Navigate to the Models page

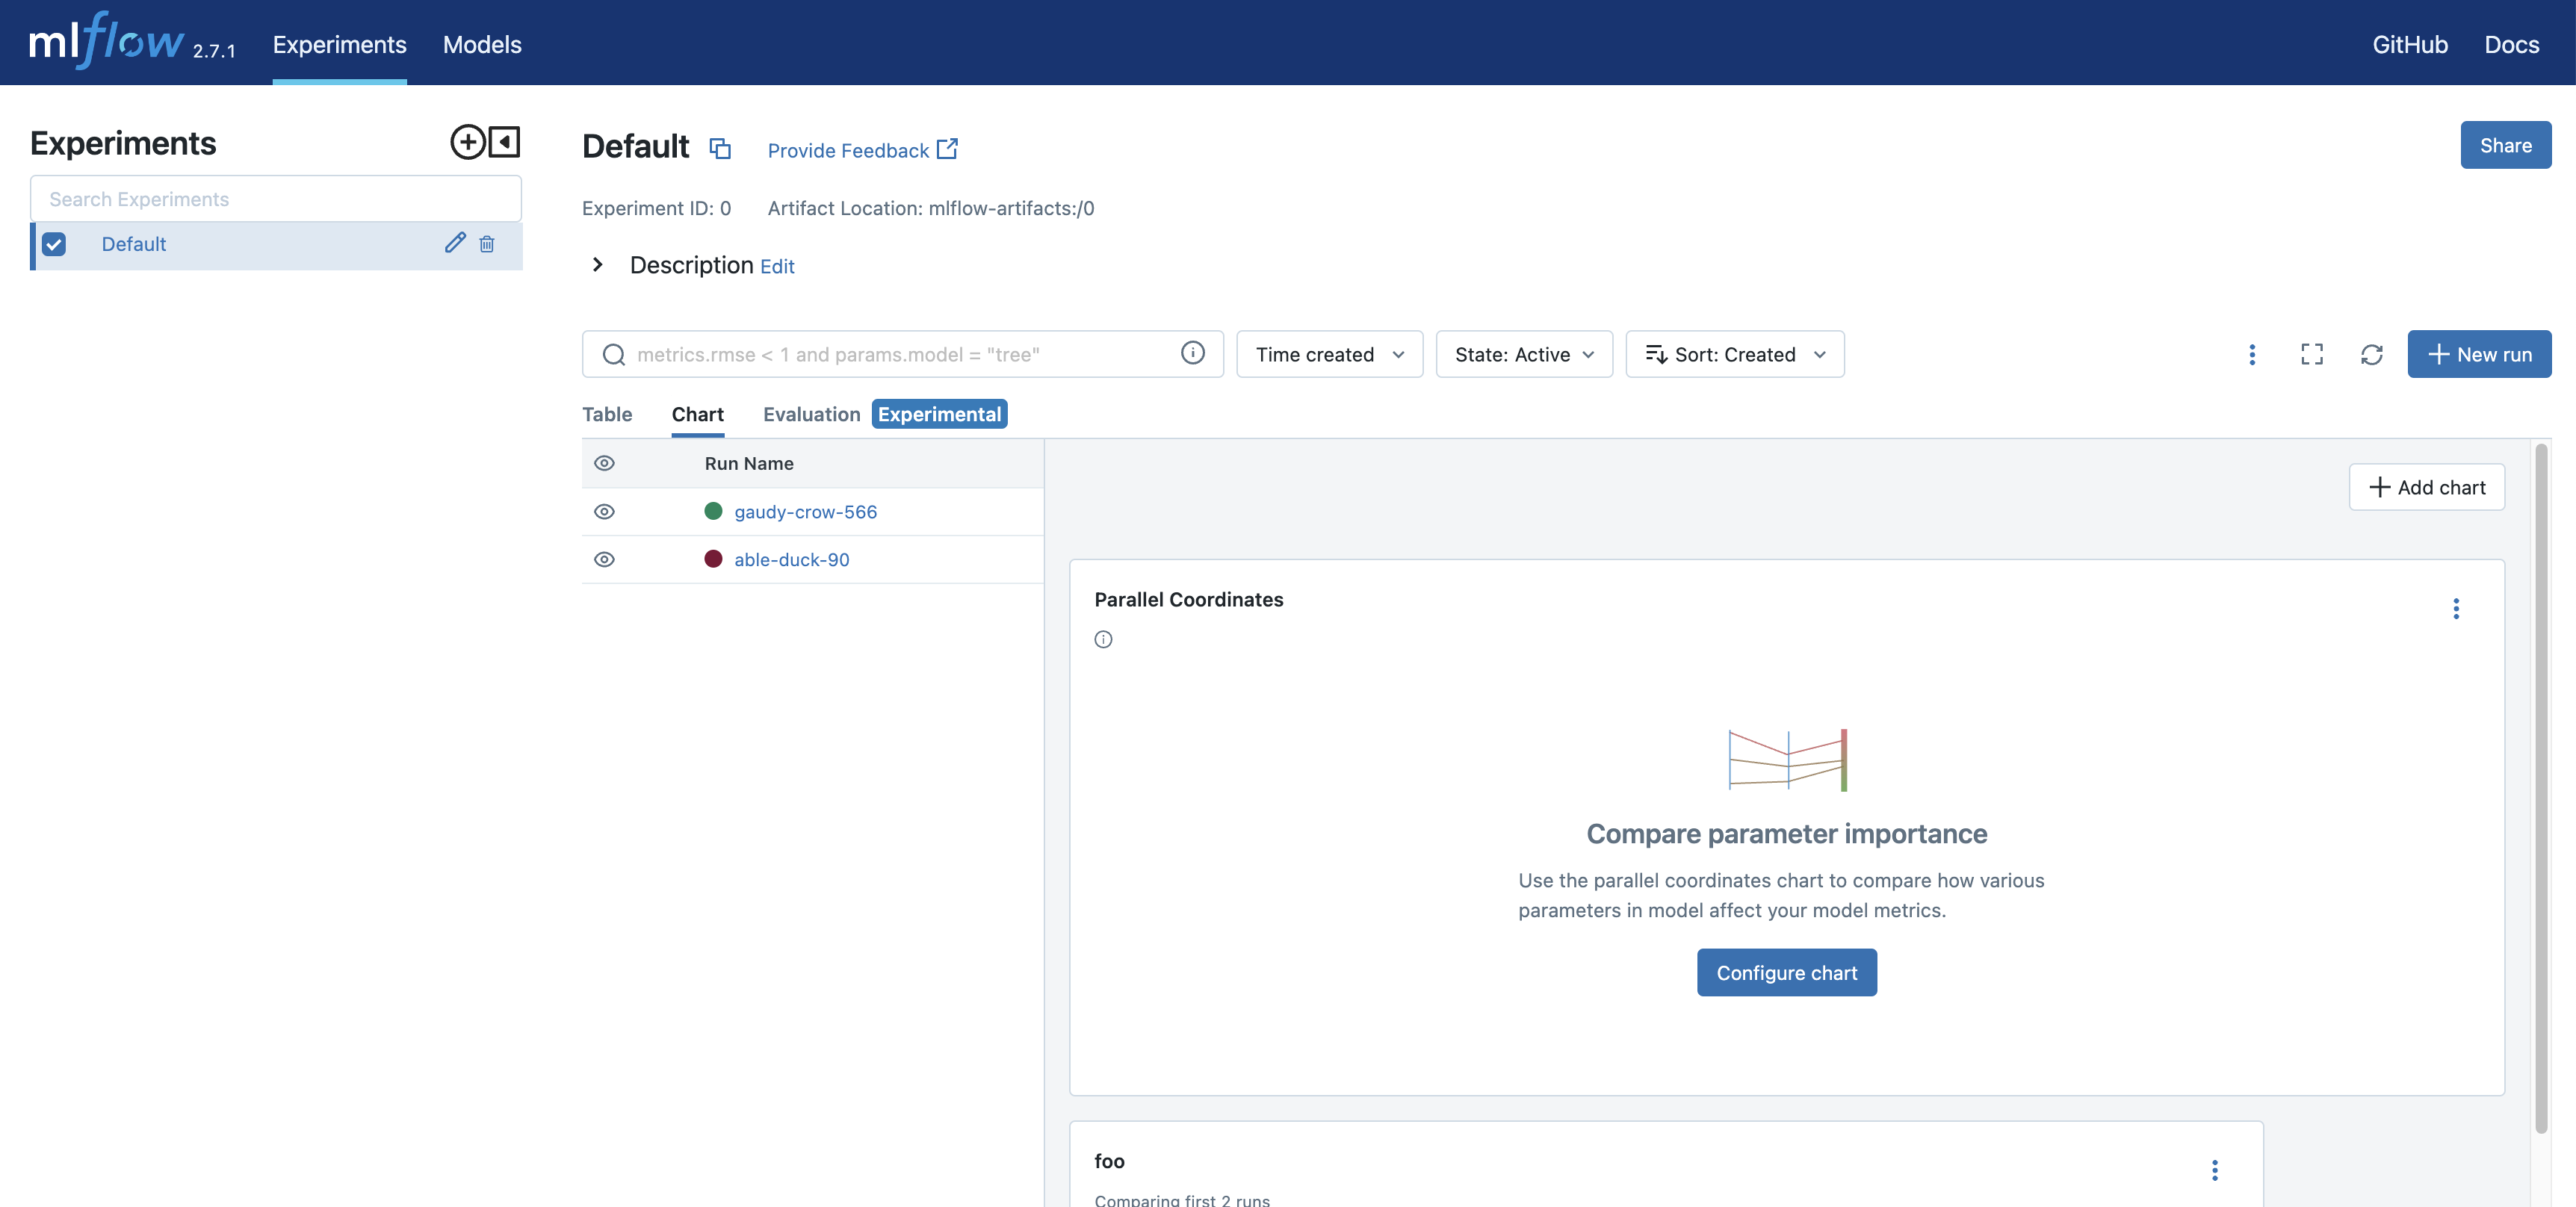coord(482,45)
